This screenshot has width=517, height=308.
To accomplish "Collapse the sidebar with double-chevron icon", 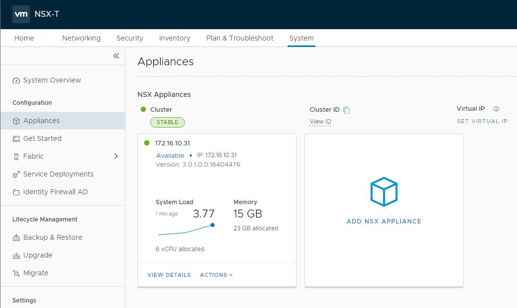I will pyautogui.click(x=116, y=56).
